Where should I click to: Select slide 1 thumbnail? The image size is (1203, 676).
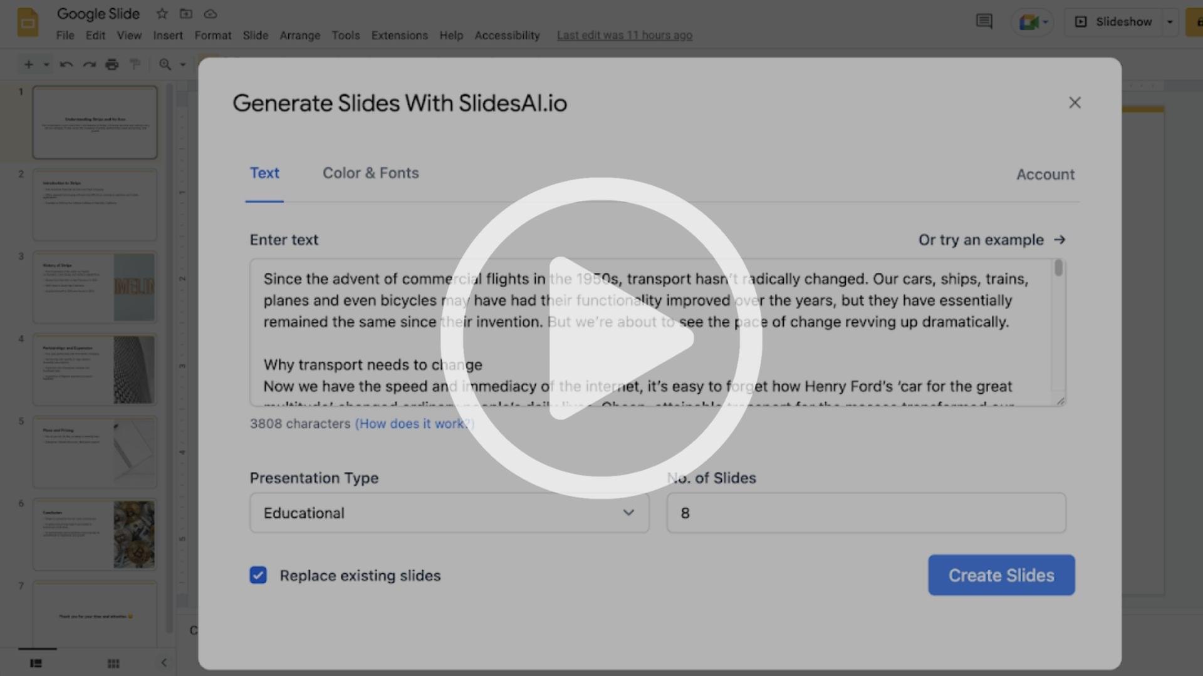tap(95, 122)
